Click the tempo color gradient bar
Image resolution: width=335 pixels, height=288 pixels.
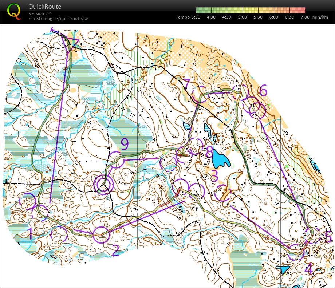point(251,10)
